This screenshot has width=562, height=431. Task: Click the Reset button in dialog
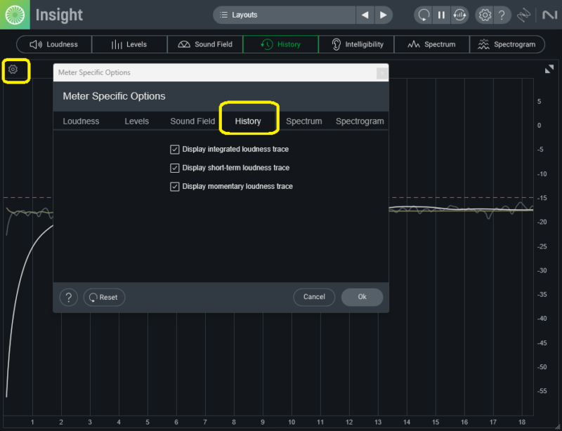(x=103, y=298)
